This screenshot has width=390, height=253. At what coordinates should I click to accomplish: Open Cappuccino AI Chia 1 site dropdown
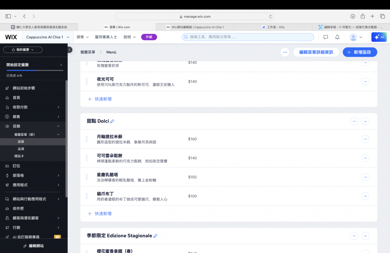(48, 37)
